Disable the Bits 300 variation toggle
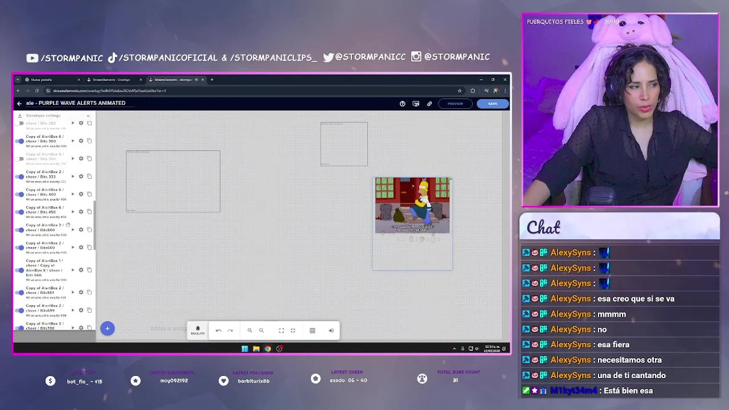The image size is (729, 410). pyautogui.click(x=21, y=141)
